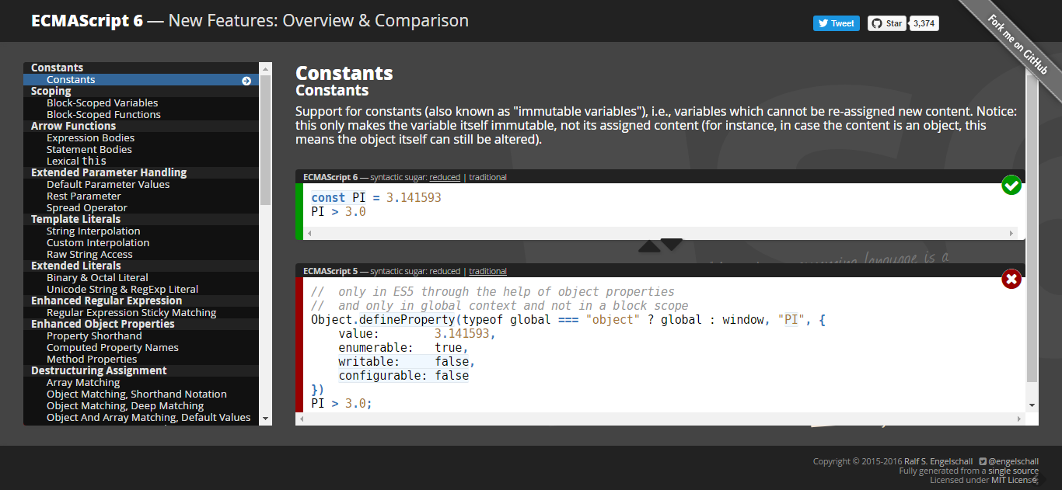The image size is (1062, 490).
Task: Click the arrow icon beside Constants entry
Action: point(246,80)
